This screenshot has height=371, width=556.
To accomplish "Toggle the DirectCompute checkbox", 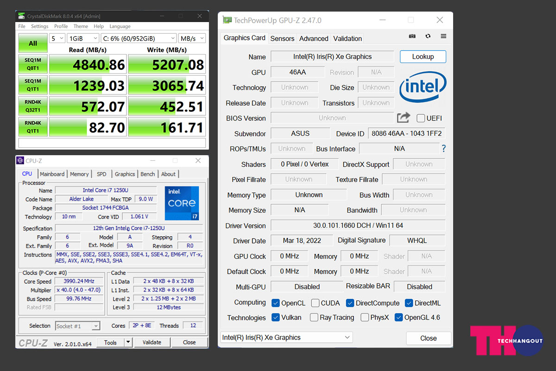I will 350,303.
